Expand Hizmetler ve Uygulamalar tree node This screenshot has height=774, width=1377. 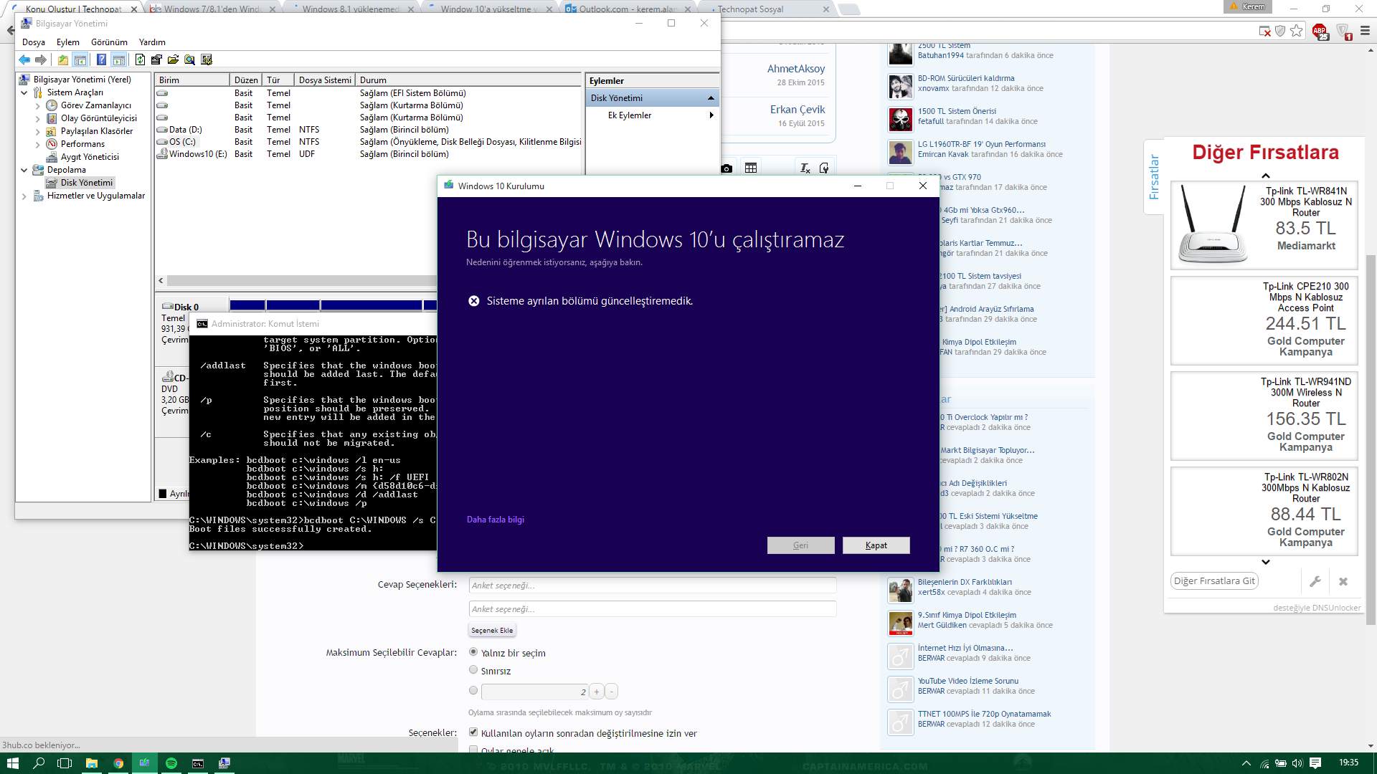pyautogui.click(x=24, y=196)
